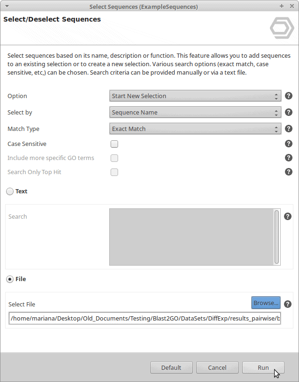This screenshot has width=299, height=382.
Task: Click the Search box vertical scrollbar
Action: point(277,237)
